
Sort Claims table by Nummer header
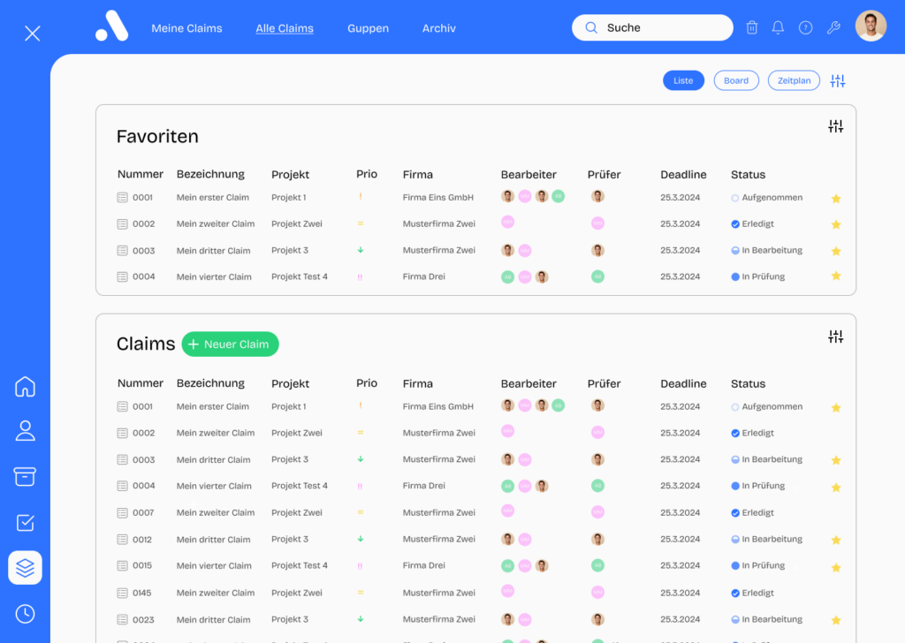click(141, 383)
